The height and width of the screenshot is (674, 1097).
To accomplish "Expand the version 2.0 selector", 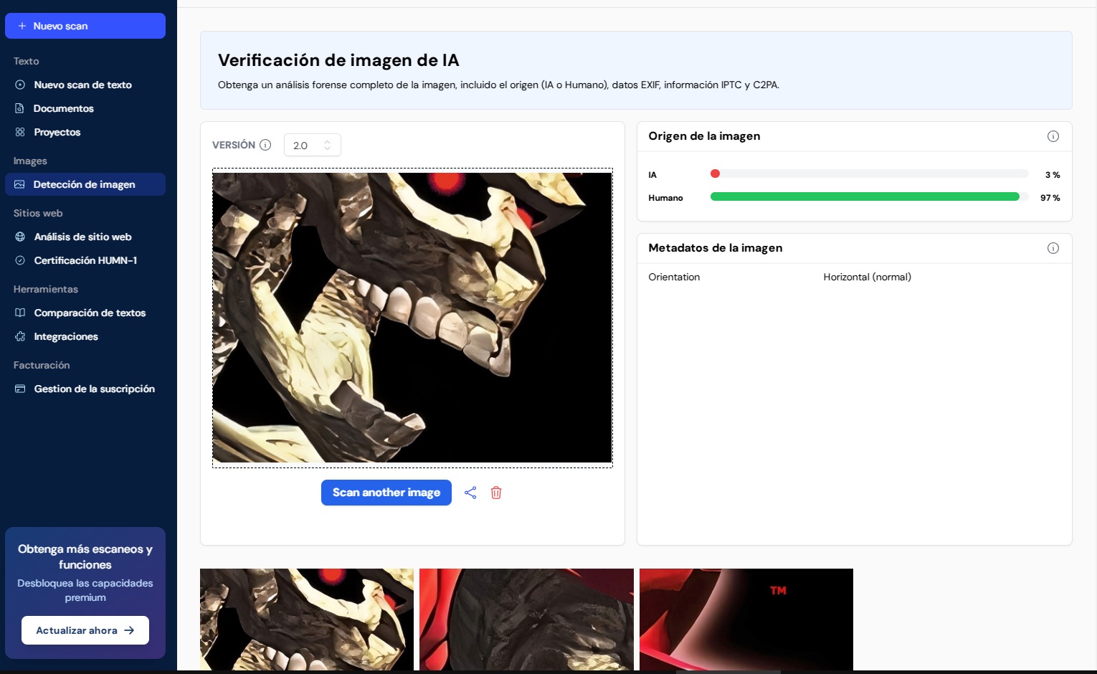I will 313,145.
